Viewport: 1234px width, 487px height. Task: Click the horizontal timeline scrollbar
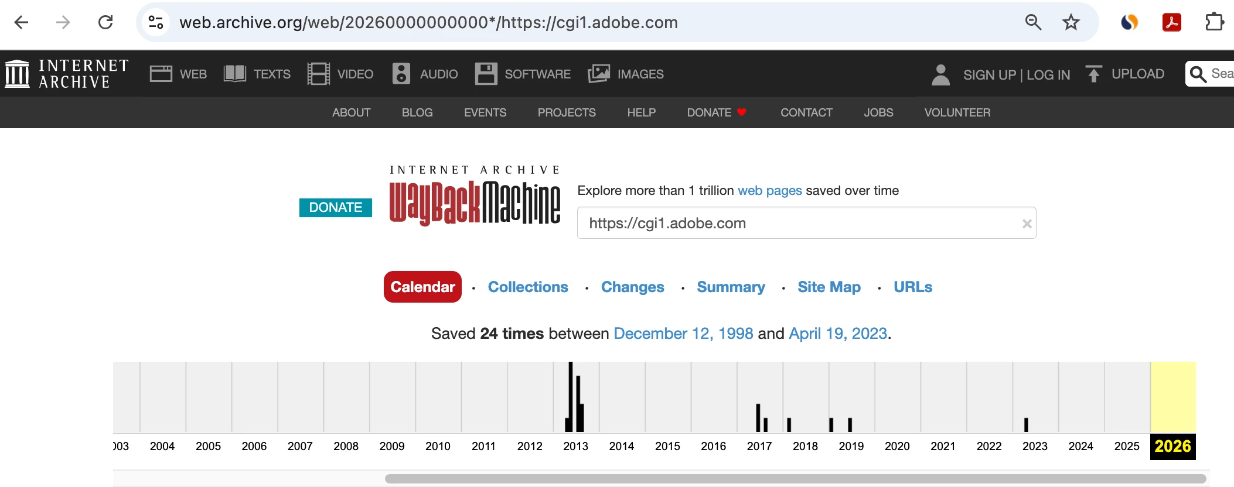796,479
